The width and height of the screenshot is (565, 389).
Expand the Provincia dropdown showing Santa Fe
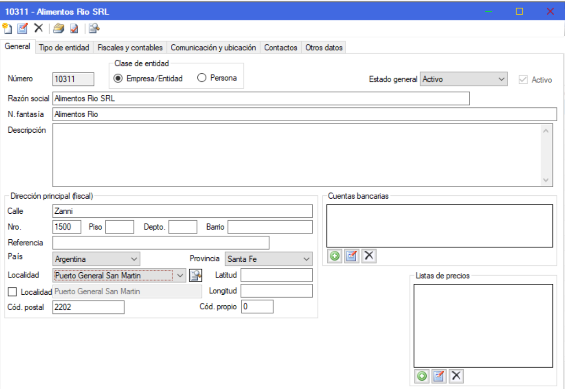click(269, 259)
